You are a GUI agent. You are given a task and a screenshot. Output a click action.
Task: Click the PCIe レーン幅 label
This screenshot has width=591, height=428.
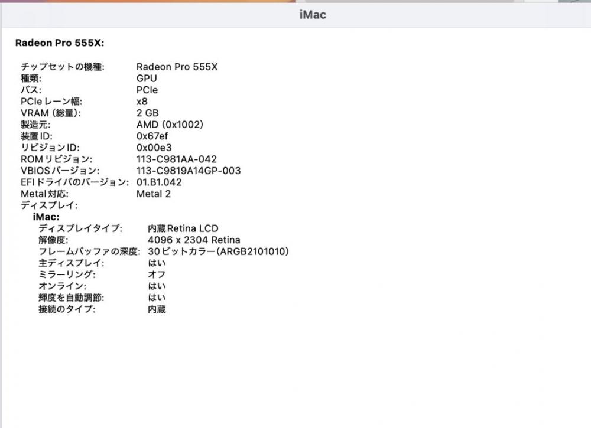(x=51, y=102)
